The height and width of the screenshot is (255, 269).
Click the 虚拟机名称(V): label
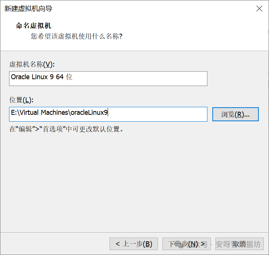coord(32,64)
